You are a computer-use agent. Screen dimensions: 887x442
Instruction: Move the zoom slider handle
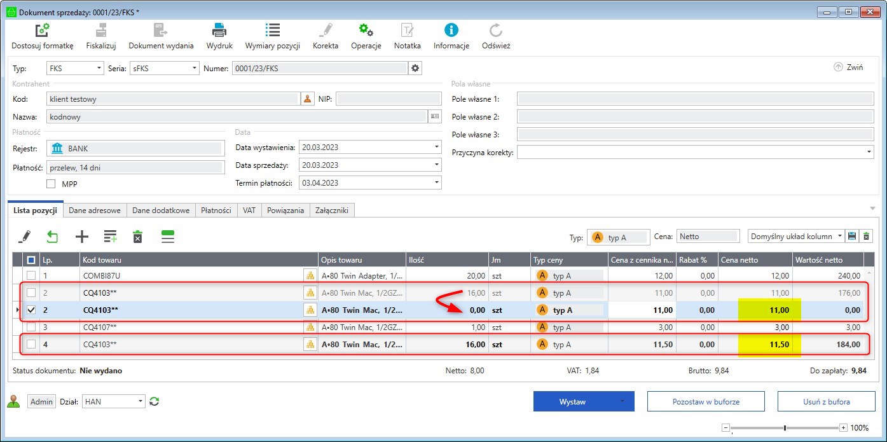(x=786, y=428)
